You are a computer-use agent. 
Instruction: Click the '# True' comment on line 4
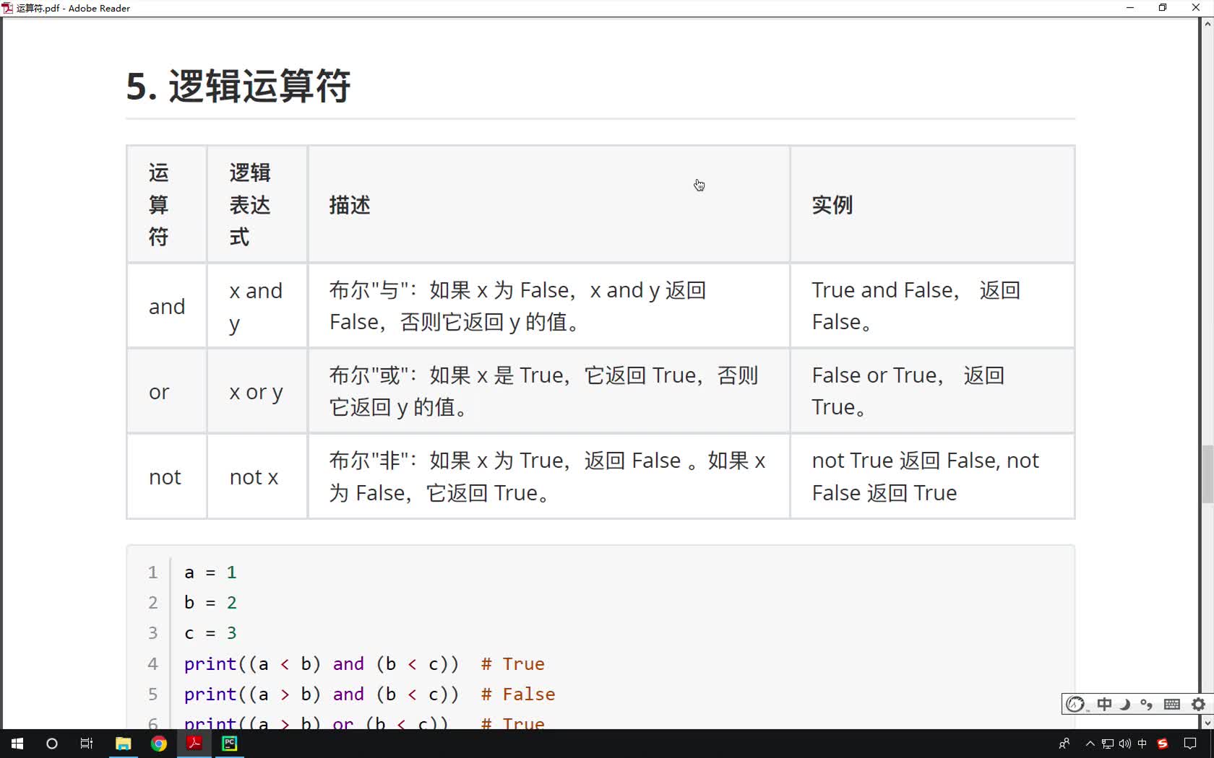(513, 664)
